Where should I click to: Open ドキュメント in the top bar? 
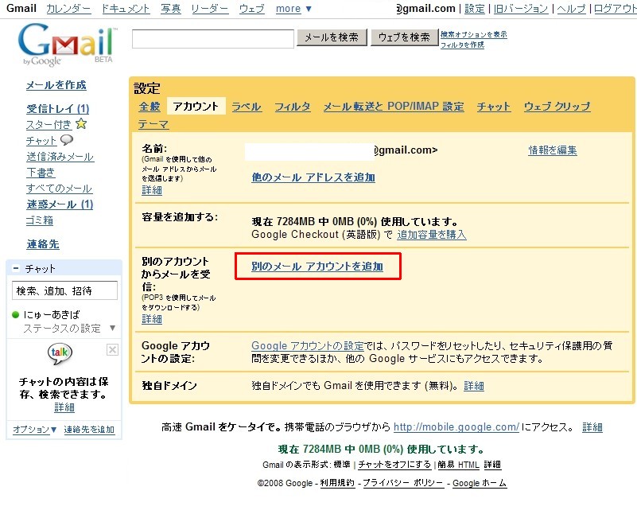pos(126,9)
